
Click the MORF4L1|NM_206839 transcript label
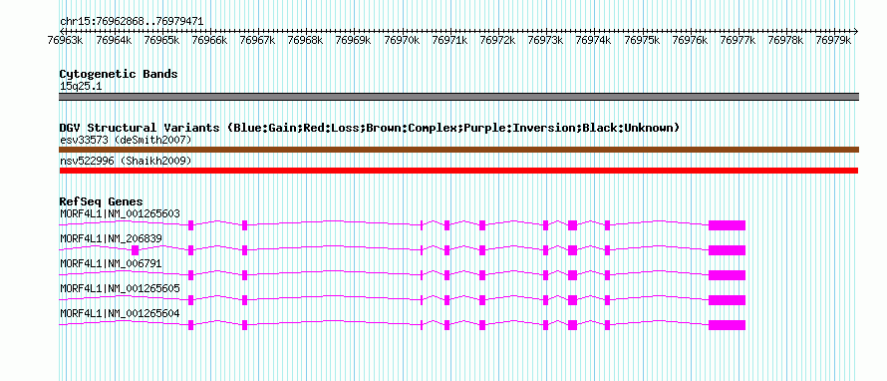111,239
